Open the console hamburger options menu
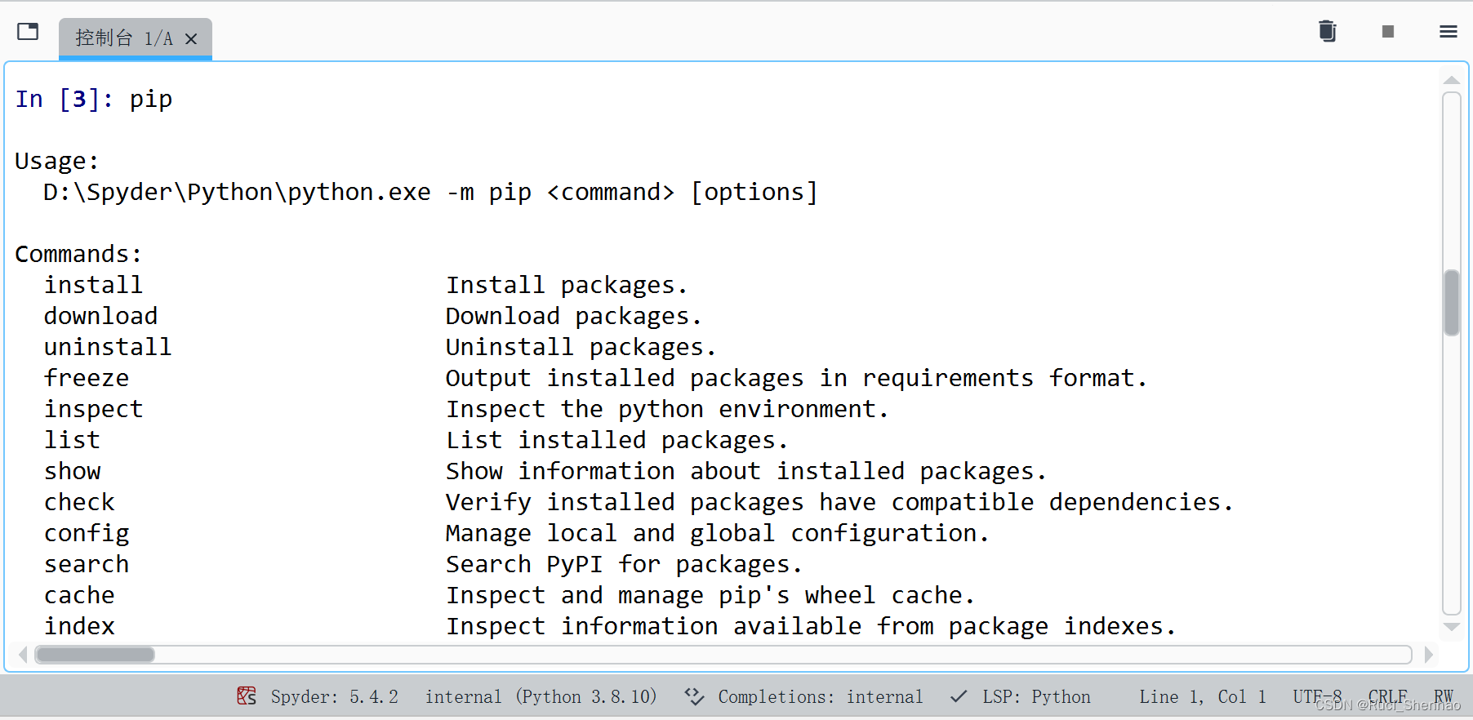 coord(1449,32)
